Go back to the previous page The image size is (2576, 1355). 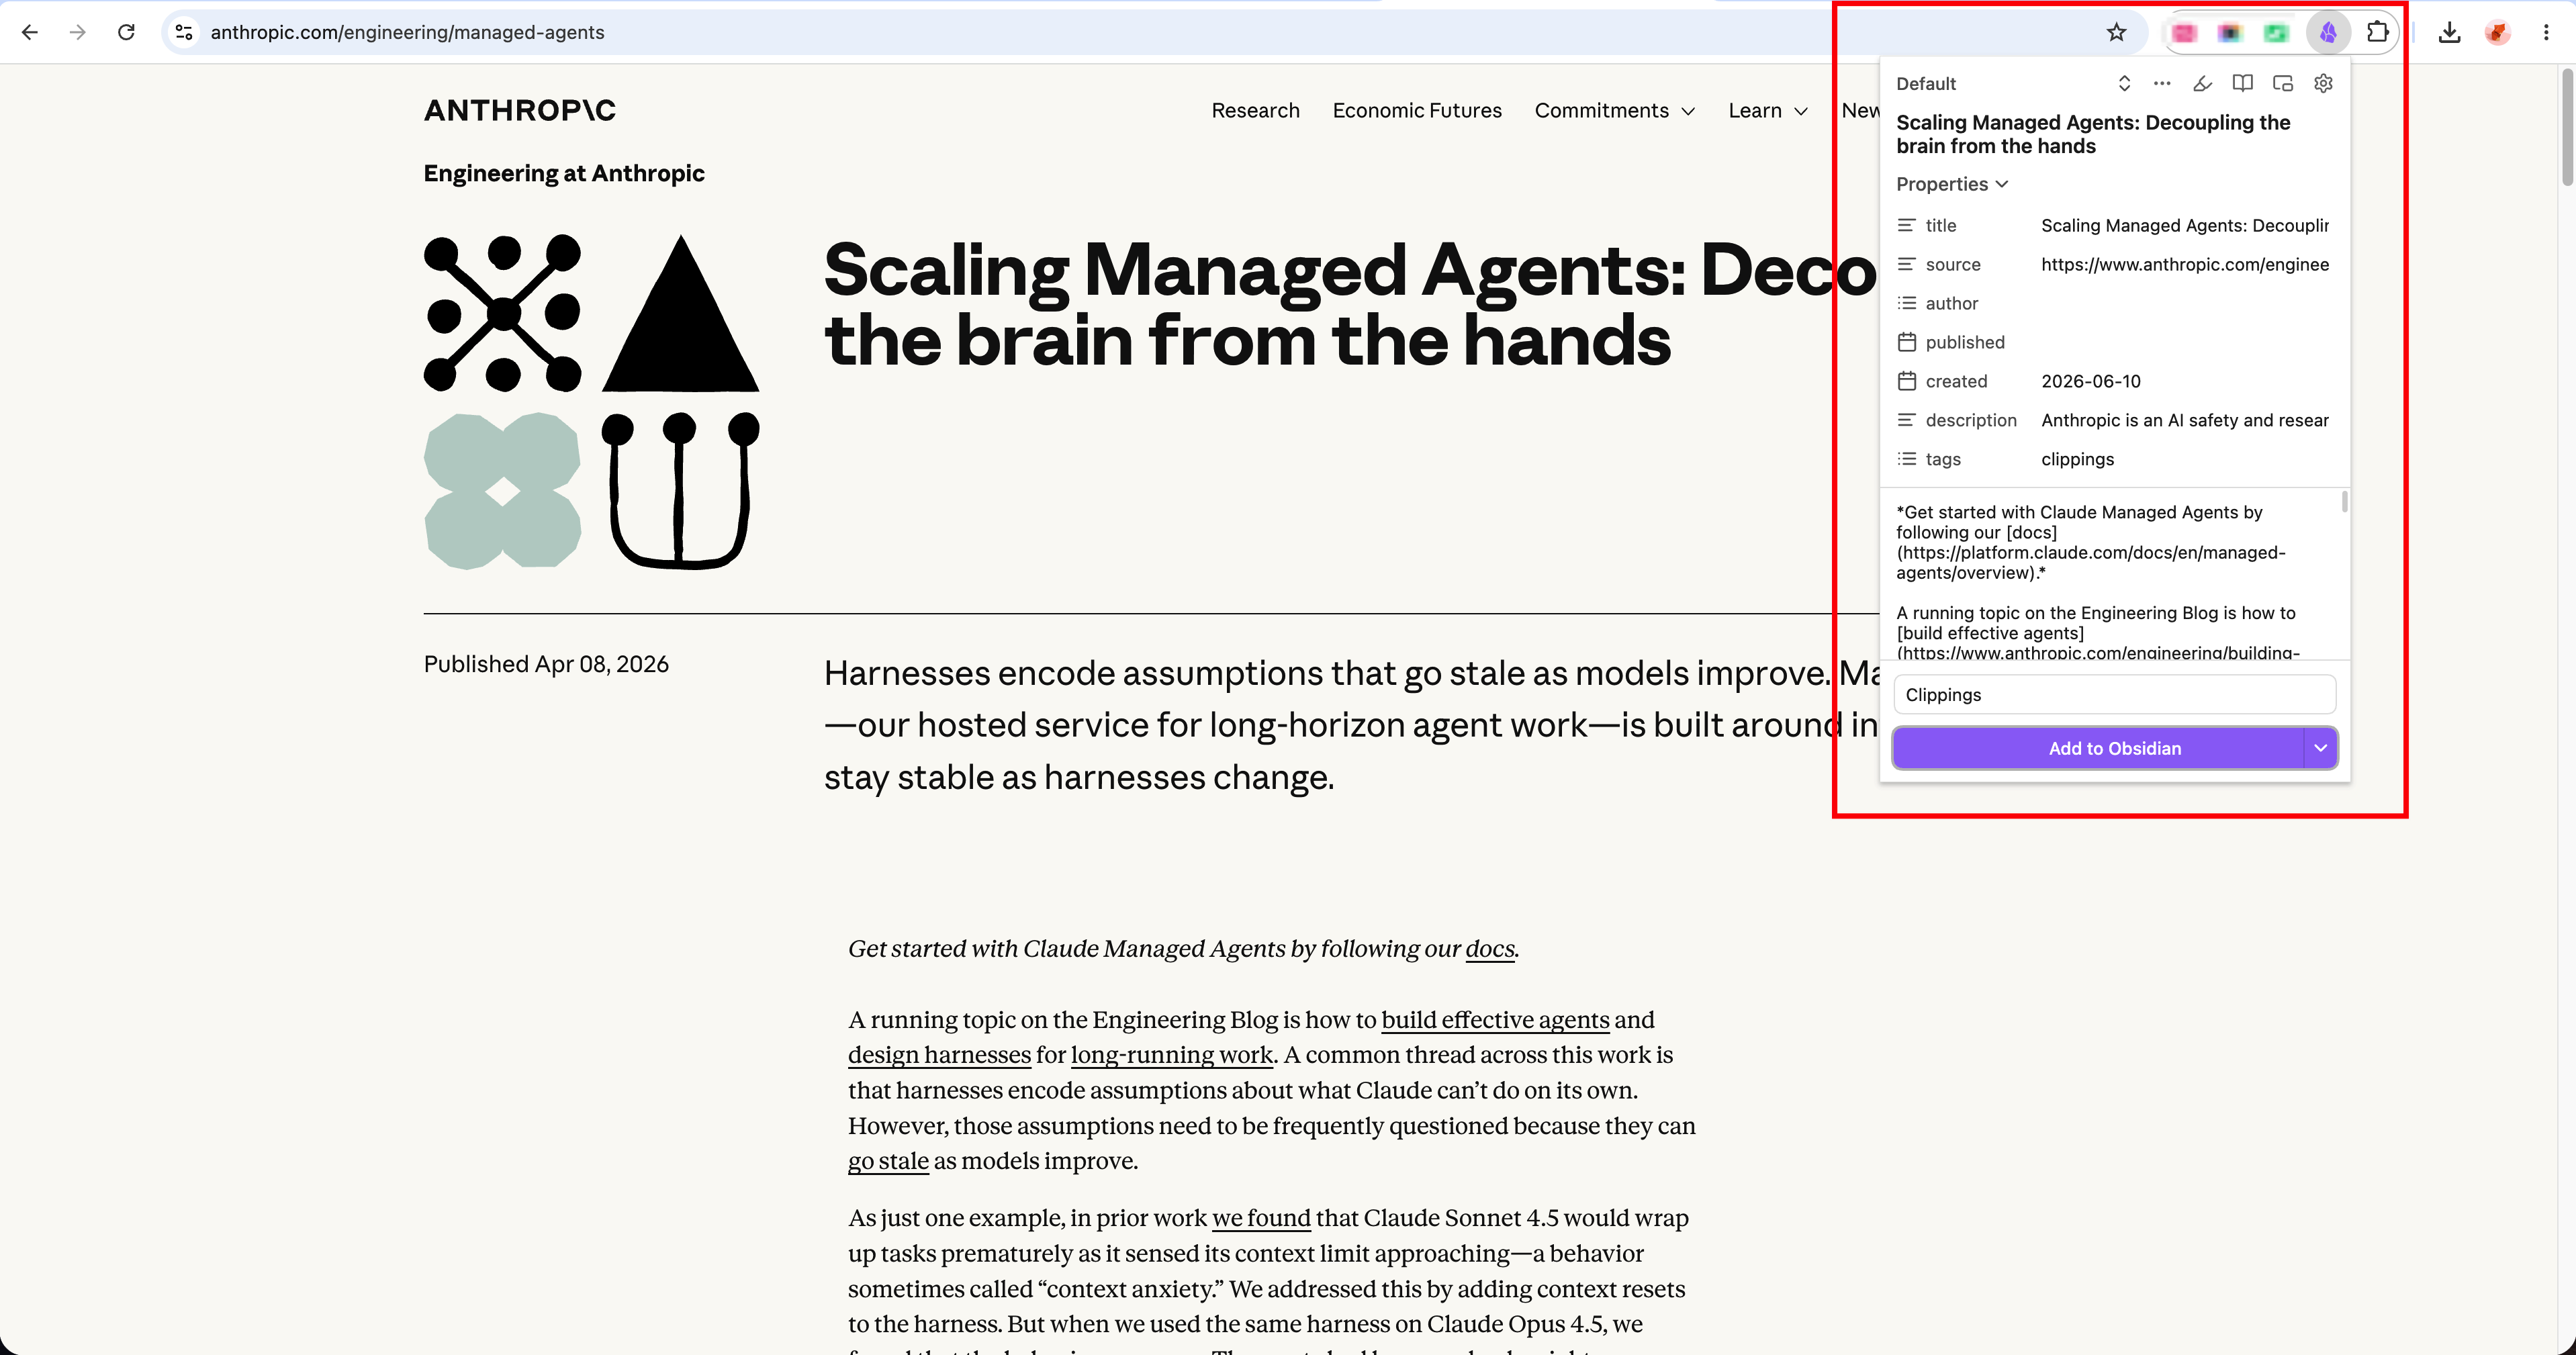click(x=30, y=32)
